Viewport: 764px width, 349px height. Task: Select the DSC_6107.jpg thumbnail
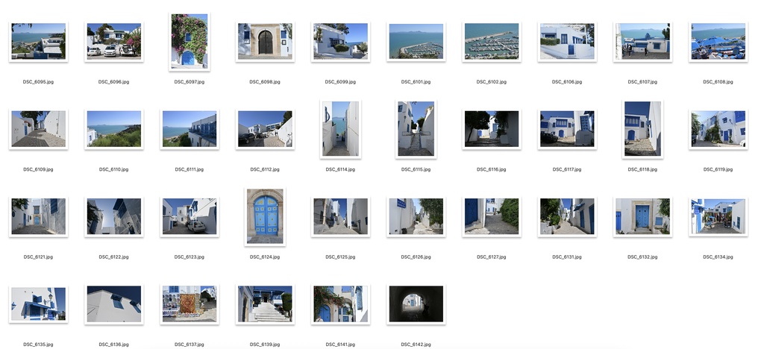tap(642, 41)
